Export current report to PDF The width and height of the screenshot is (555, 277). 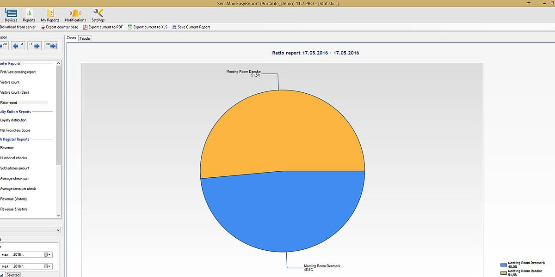click(103, 27)
